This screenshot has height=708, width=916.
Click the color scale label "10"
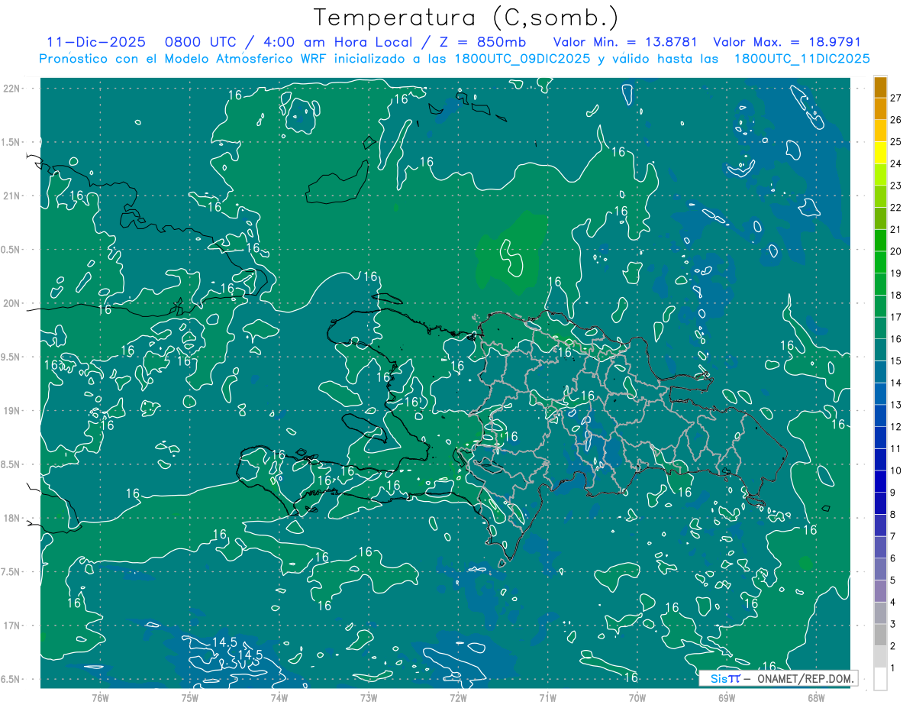[x=896, y=471]
